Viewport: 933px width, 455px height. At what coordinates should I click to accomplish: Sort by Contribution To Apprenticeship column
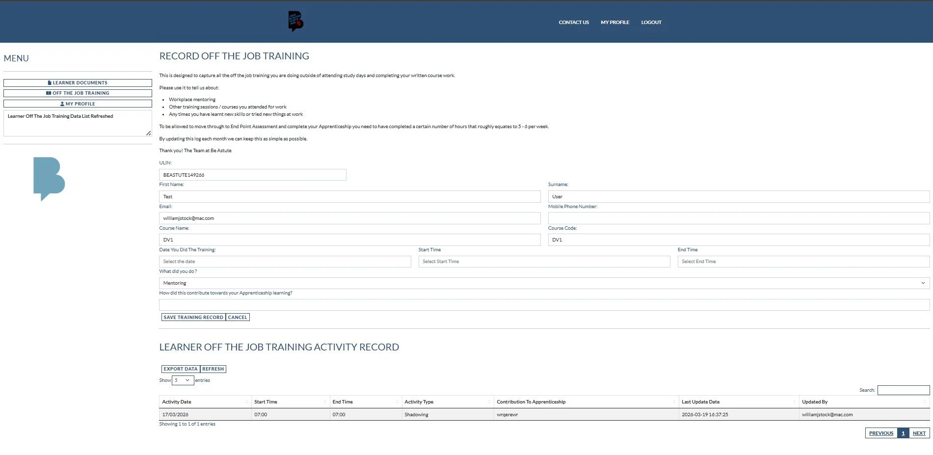(x=586, y=402)
